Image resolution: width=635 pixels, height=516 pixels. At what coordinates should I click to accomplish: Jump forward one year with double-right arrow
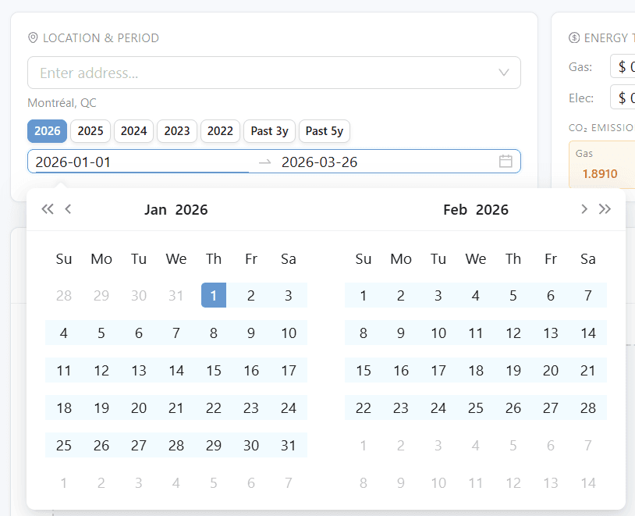tap(605, 209)
